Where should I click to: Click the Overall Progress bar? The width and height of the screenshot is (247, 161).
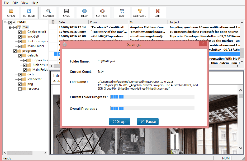pos(152,108)
